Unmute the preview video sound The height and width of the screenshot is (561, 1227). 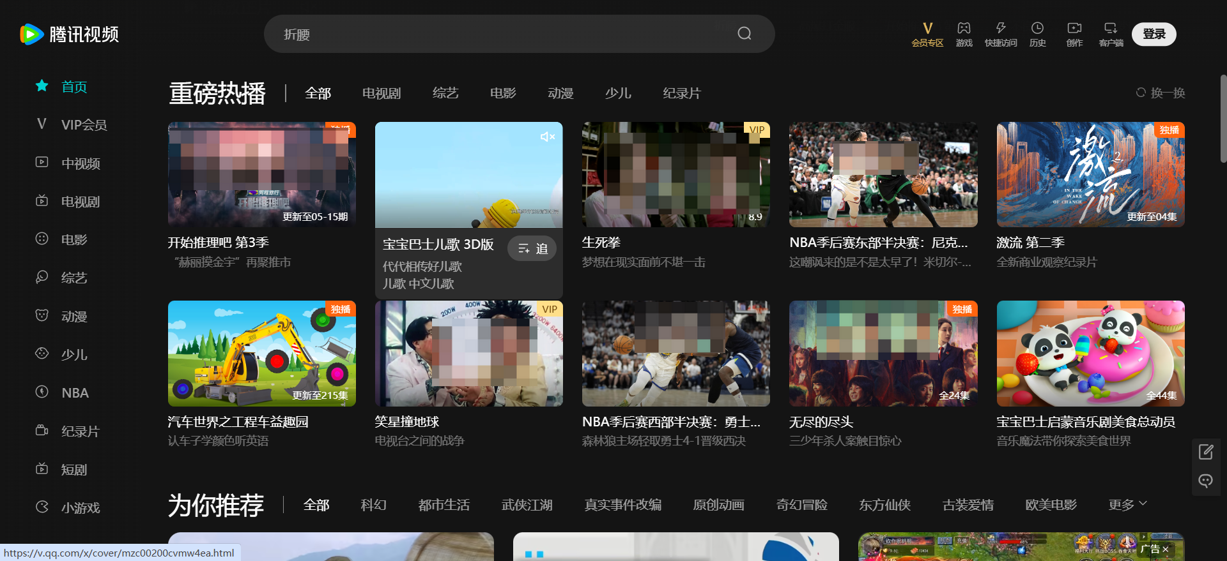pos(547,137)
